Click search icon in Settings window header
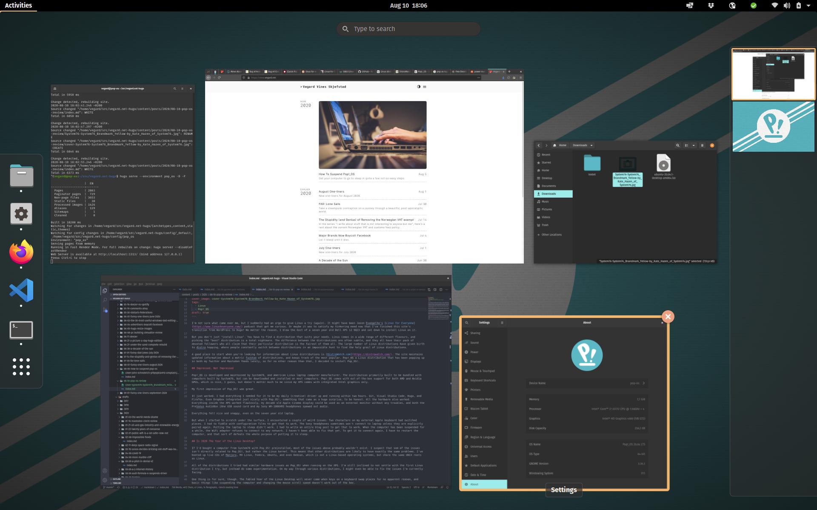The image size is (817, 510). pyautogui.click(x=467, y=323)
